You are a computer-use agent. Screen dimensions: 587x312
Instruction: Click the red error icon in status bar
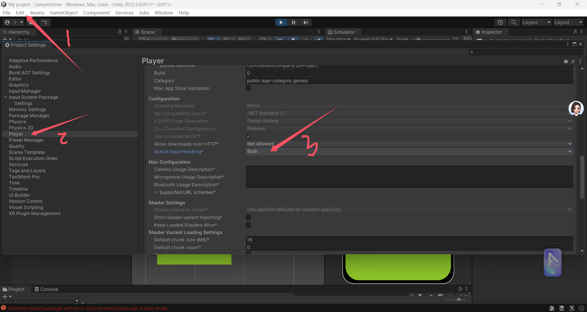[3, 308]
